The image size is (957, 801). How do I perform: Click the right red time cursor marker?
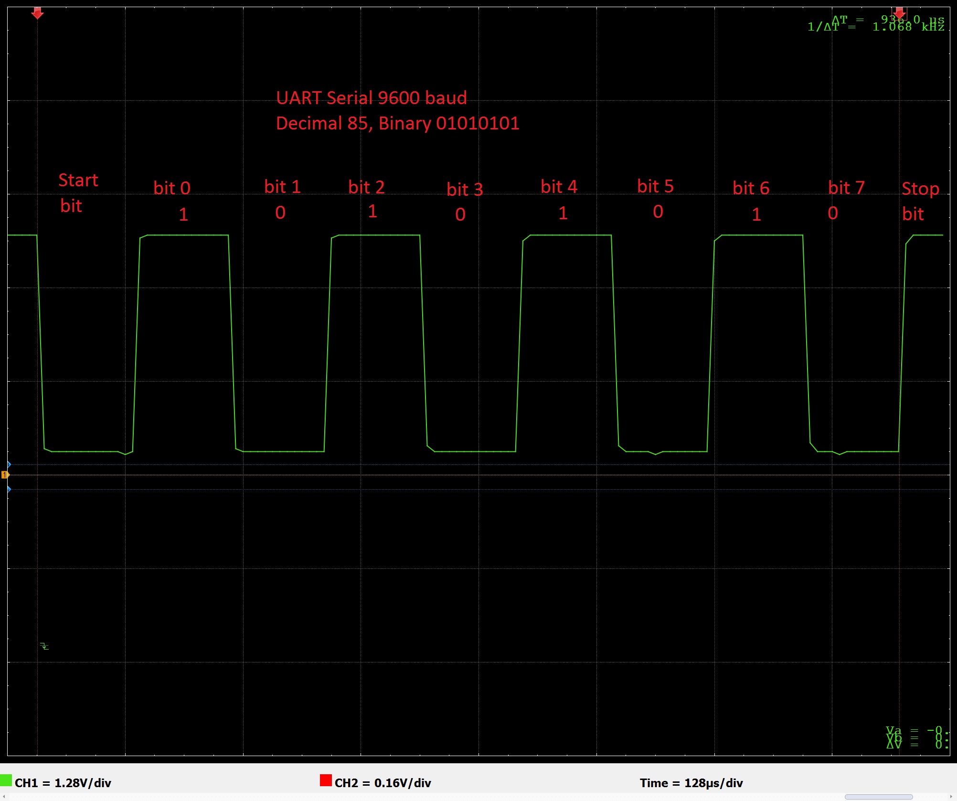(x=900, y=13)
